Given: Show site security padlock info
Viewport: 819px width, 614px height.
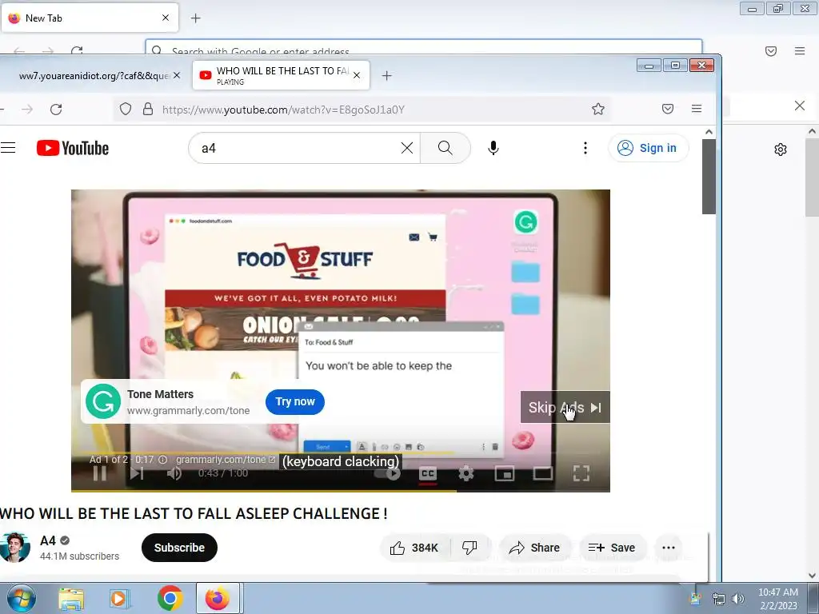Looking at the screenshot, I should pyautogui.click(x=148, y=109).
